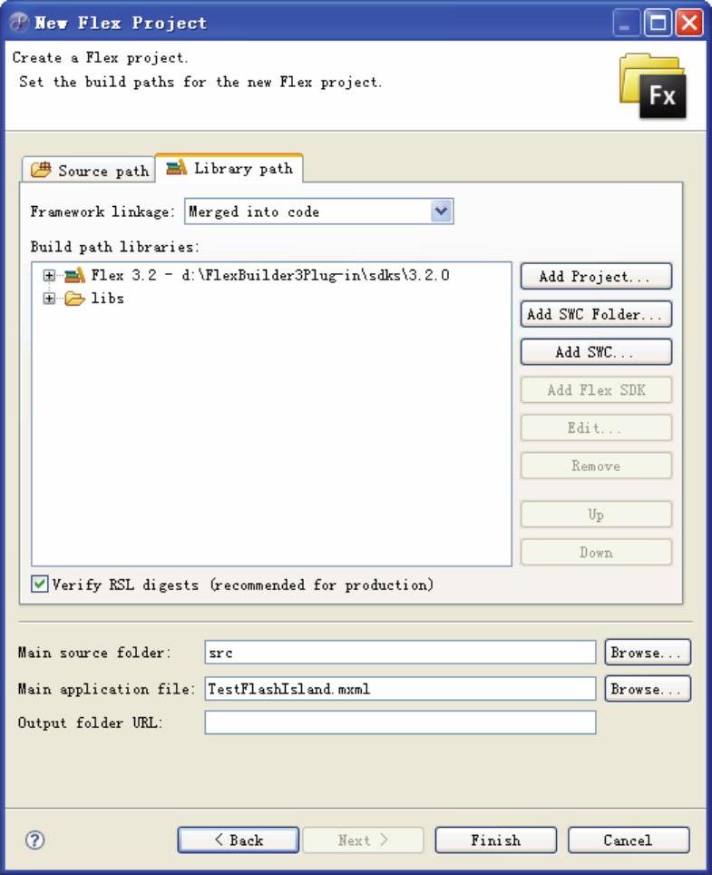This screenshot has height=875, width=712.
Task: Click the dialog title bar app icon
Action: [x=20, y=22]
